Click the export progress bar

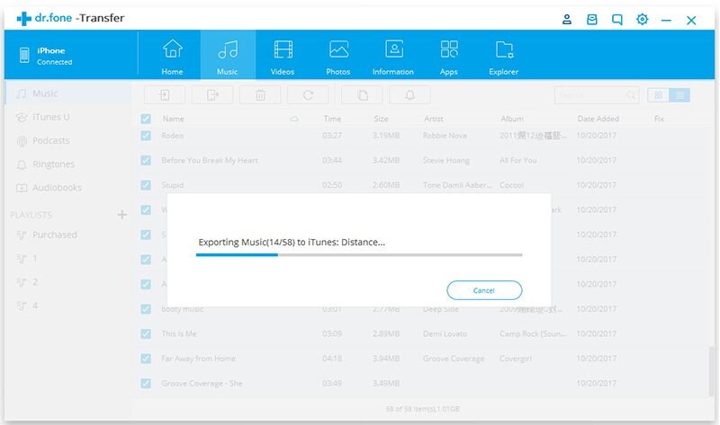pos(359,254)
